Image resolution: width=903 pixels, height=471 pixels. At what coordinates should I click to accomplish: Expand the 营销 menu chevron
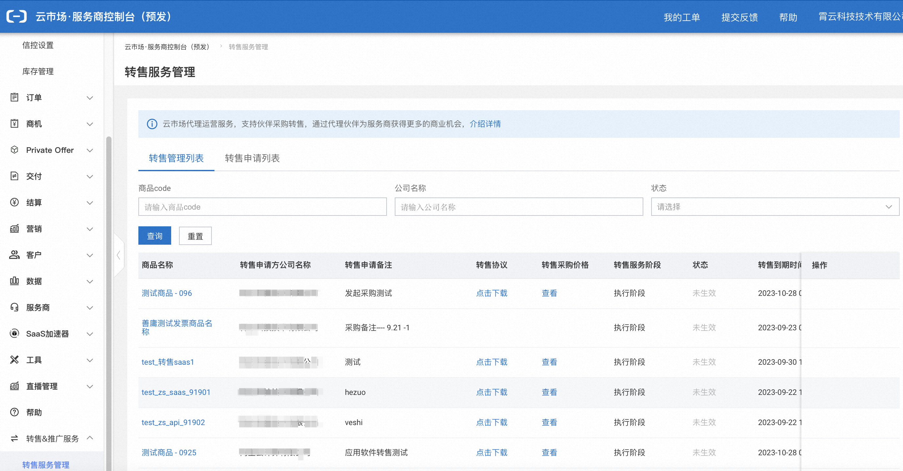(x=90, y=229)
